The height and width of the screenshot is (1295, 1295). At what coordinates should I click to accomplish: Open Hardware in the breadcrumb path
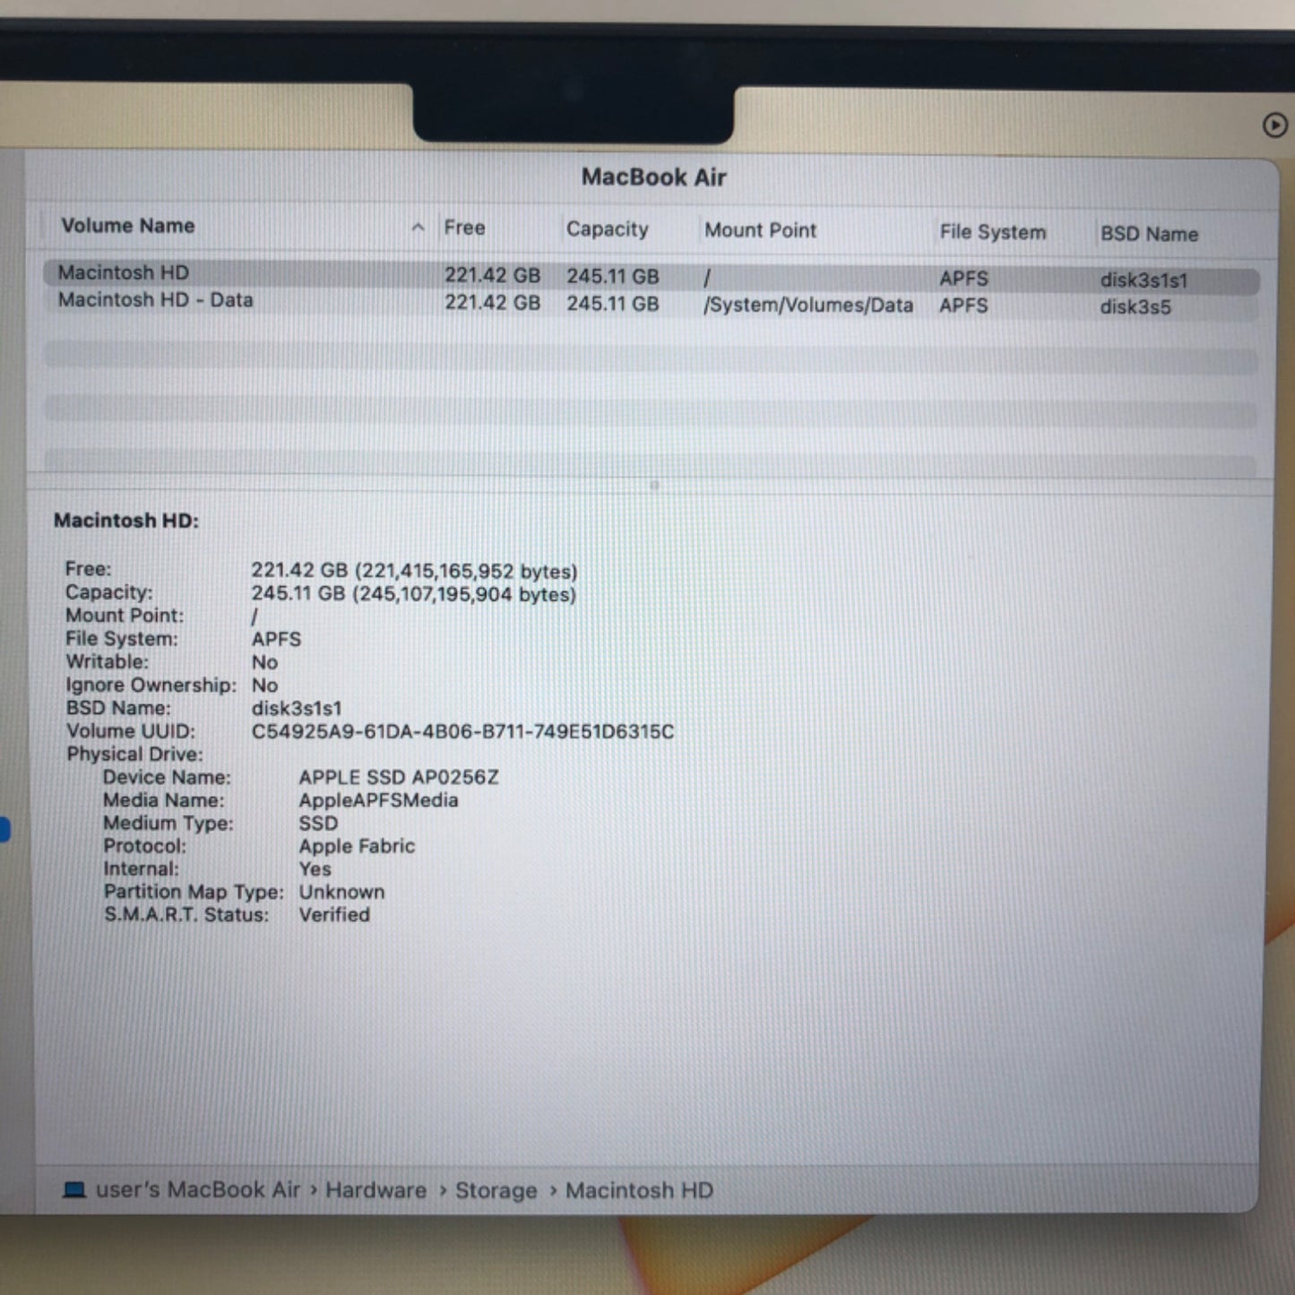(376, 1190)
